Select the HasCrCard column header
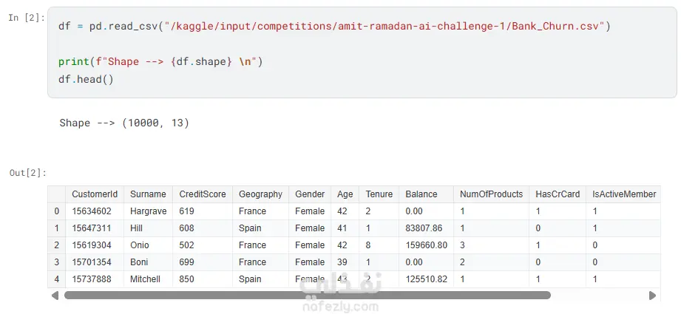This screenshot has width=681, height=314. [558, 194]
